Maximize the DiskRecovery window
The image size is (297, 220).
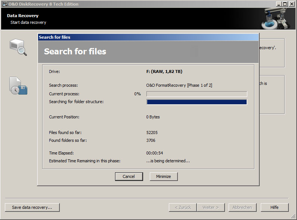pyautogui.click(x=285, y=4)
